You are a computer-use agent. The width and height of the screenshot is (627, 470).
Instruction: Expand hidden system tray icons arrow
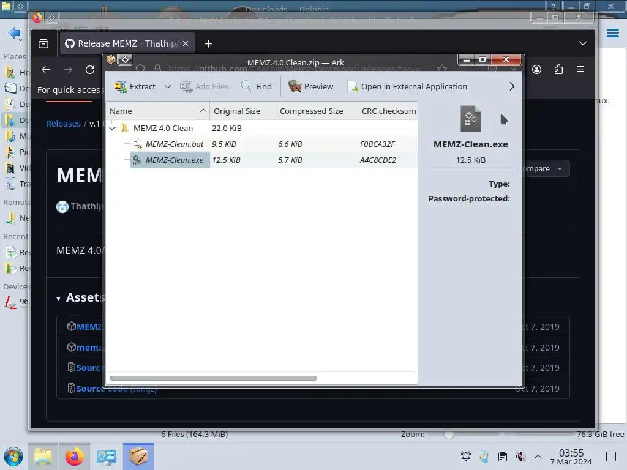(x=538, y=457)
